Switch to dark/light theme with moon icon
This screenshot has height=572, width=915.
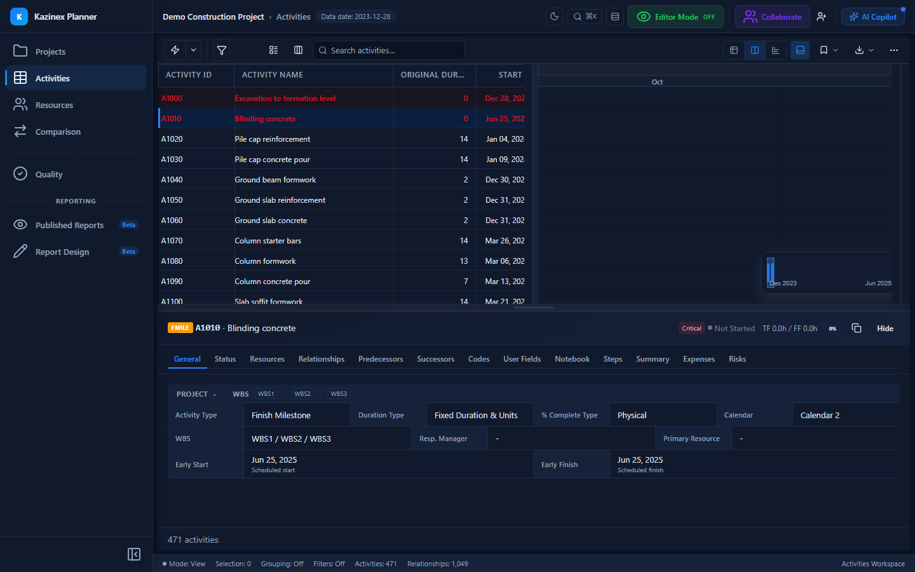coord(555,17)
